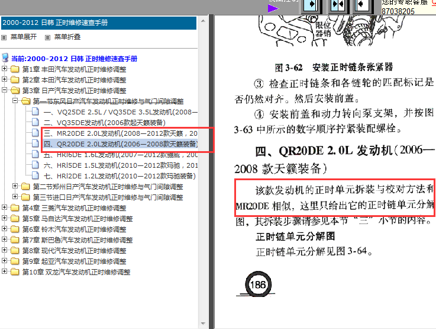Expand the 第7章 斯巴鲁汽车 chapter node
Screen dimensions: 436x329
click(4, 239)
